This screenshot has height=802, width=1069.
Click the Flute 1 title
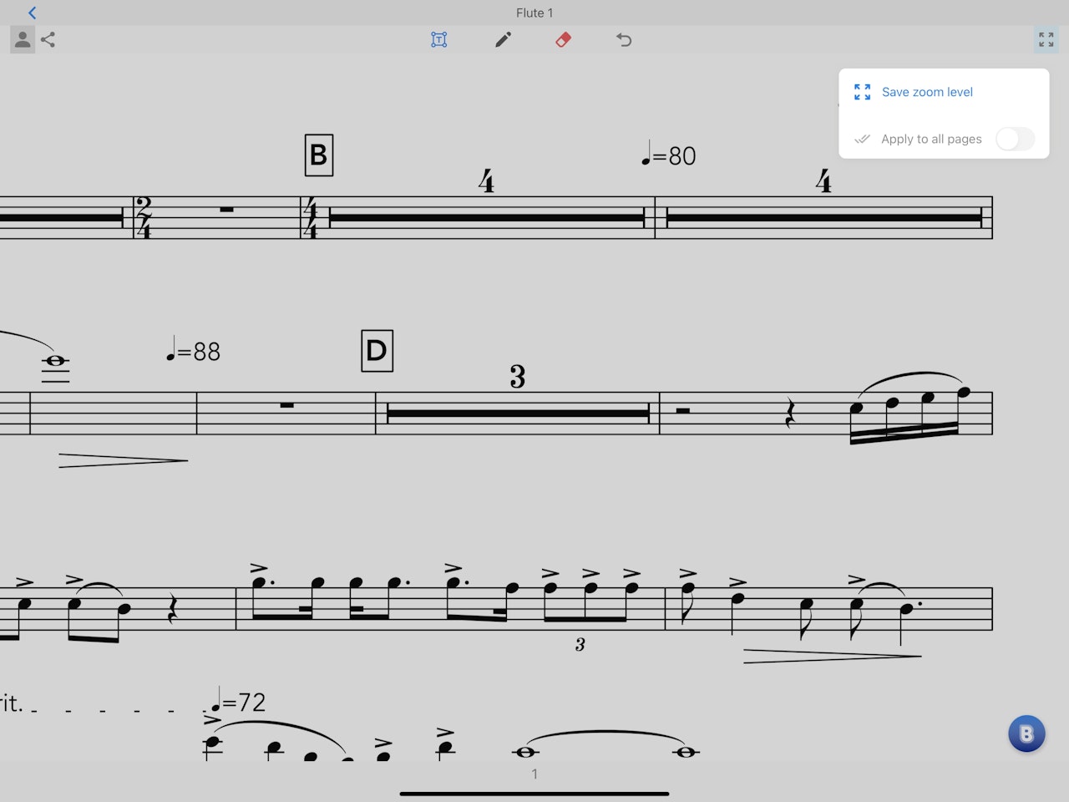[534, 13]
